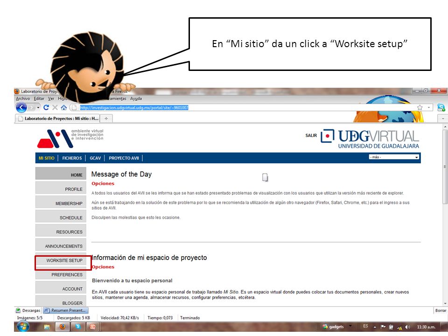The width and height of the screenshot is (448, 336).
Task: Open PROFILE in the left sidebar
Action: coord(61,188)
